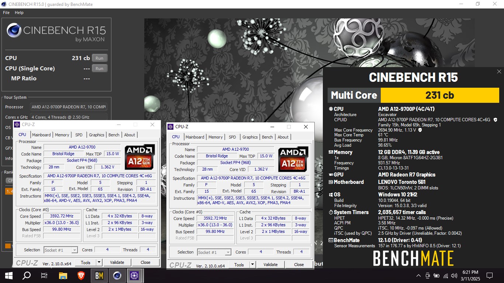Switch to BenchMate taskbar button
The height and width of the screenshot is (283, 504).
click(x=99, y=275)
